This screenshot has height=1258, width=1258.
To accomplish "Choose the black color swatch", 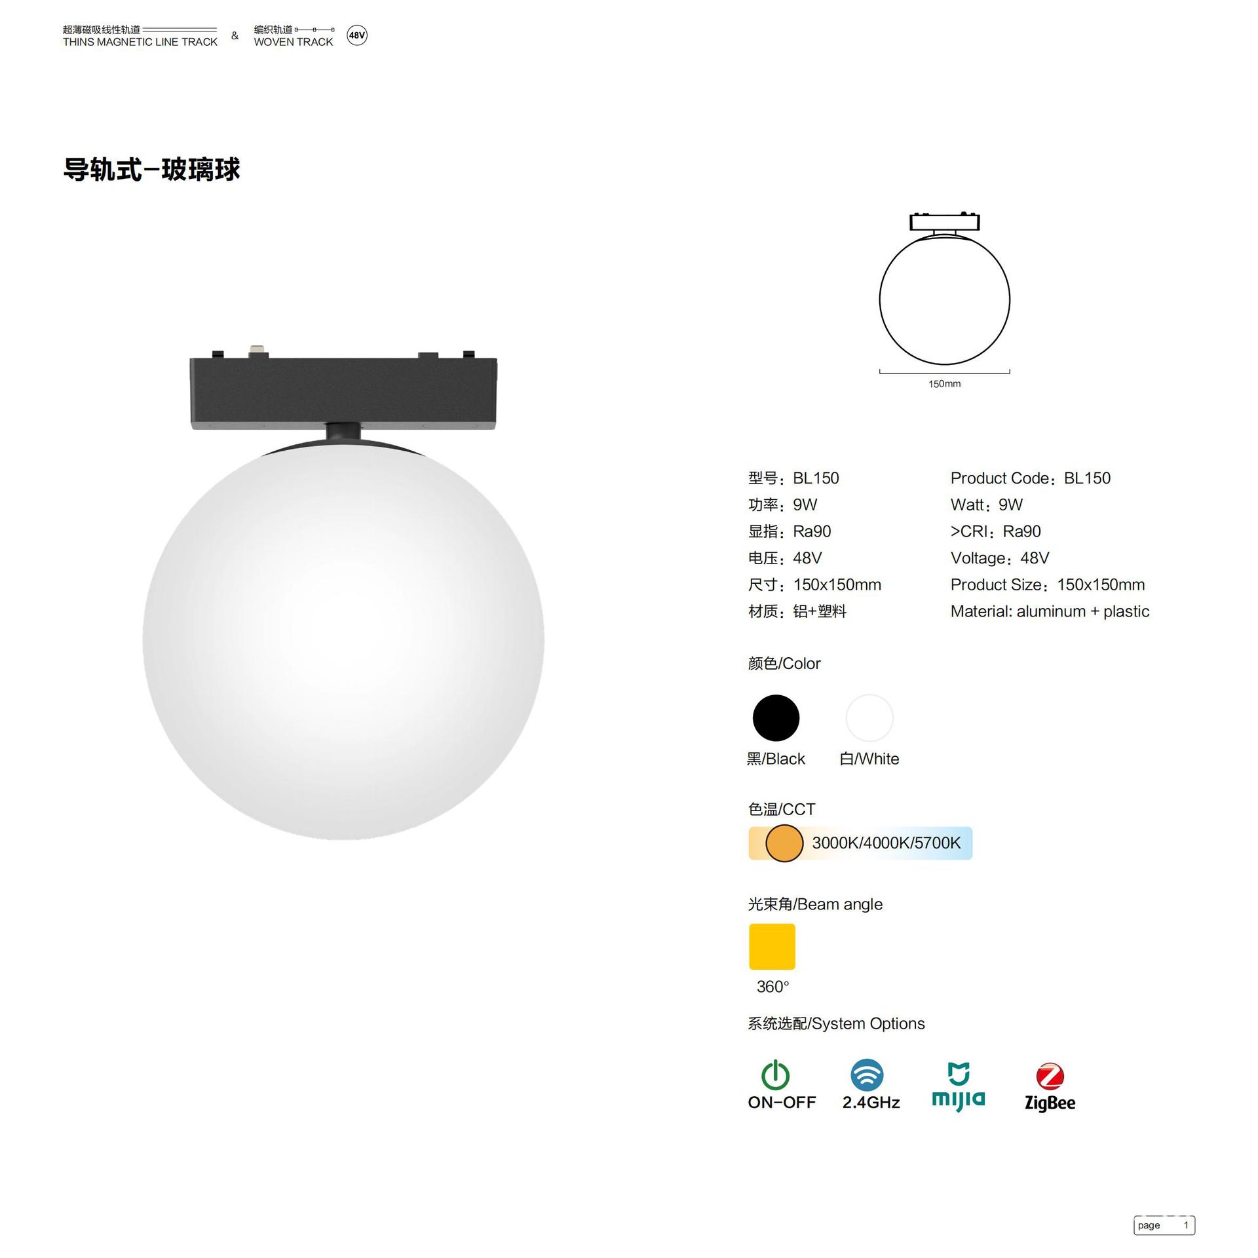I will [x=776, y=717].
